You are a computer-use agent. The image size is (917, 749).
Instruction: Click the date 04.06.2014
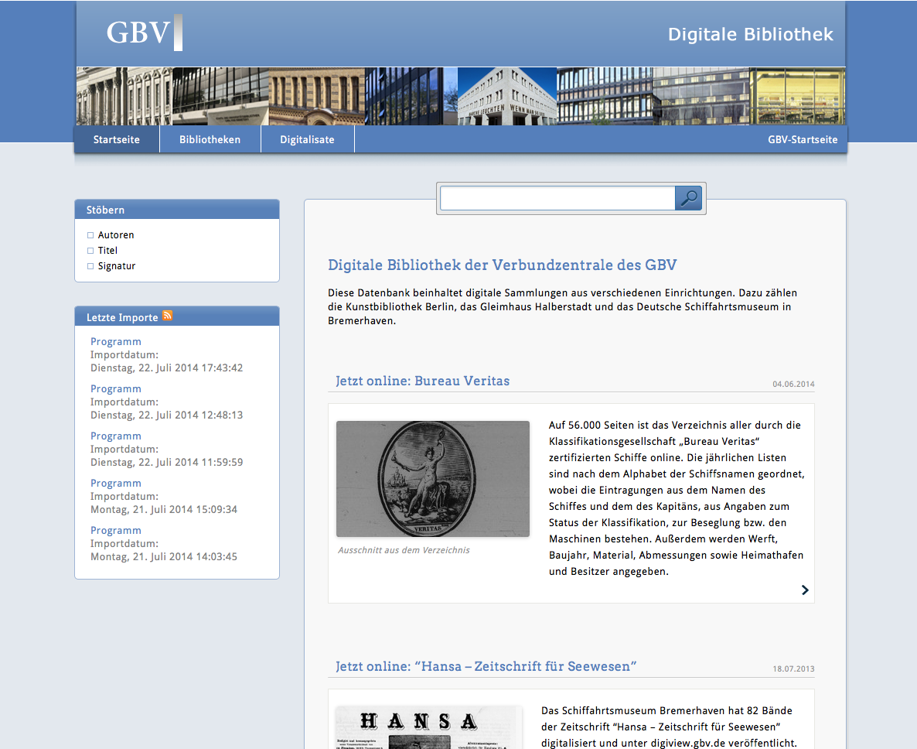pyautogui.click(x=793, y=384)
